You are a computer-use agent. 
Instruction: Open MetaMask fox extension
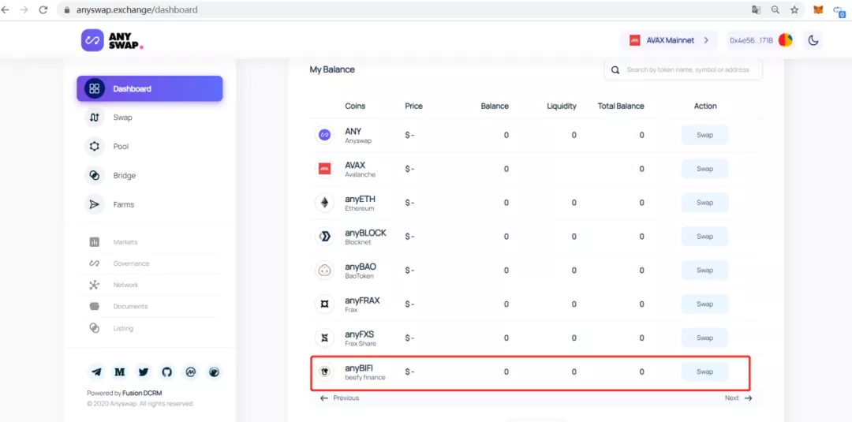pos(818,9)
